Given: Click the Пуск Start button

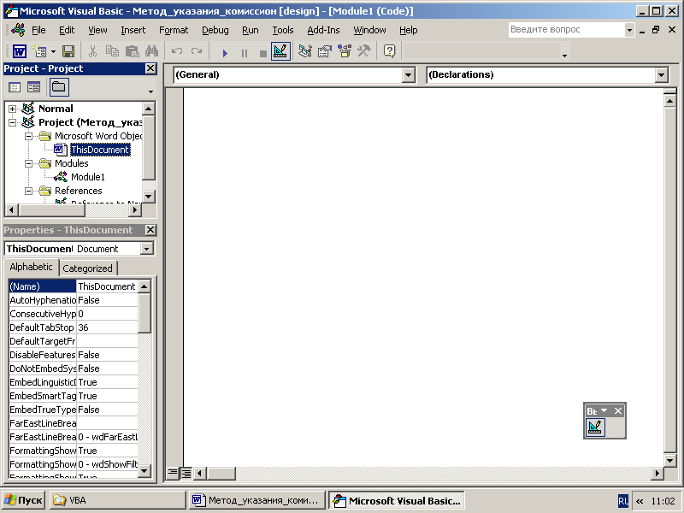Looking at the screenshot, I should [23, 500].
